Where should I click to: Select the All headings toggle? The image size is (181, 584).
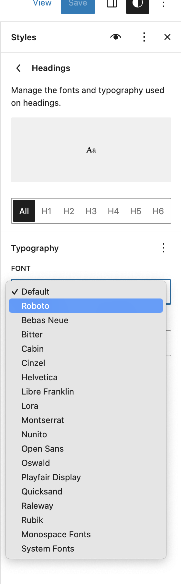coord(24,211)
